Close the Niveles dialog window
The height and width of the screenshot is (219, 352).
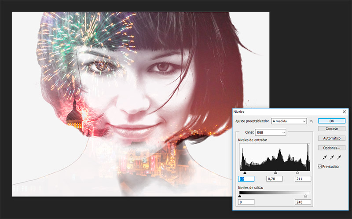tap(343, 112)
